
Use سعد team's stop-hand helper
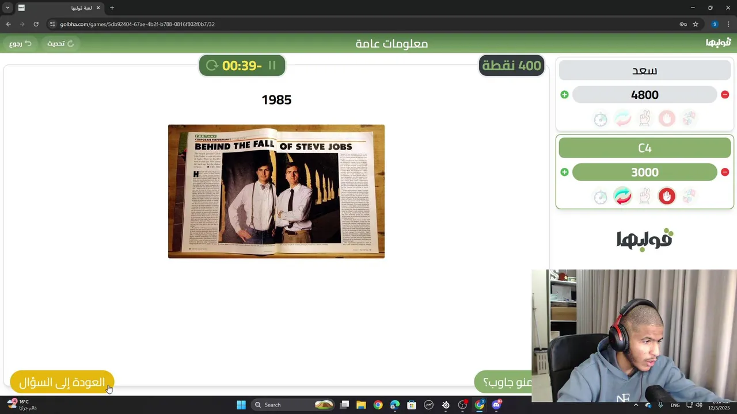667,119
